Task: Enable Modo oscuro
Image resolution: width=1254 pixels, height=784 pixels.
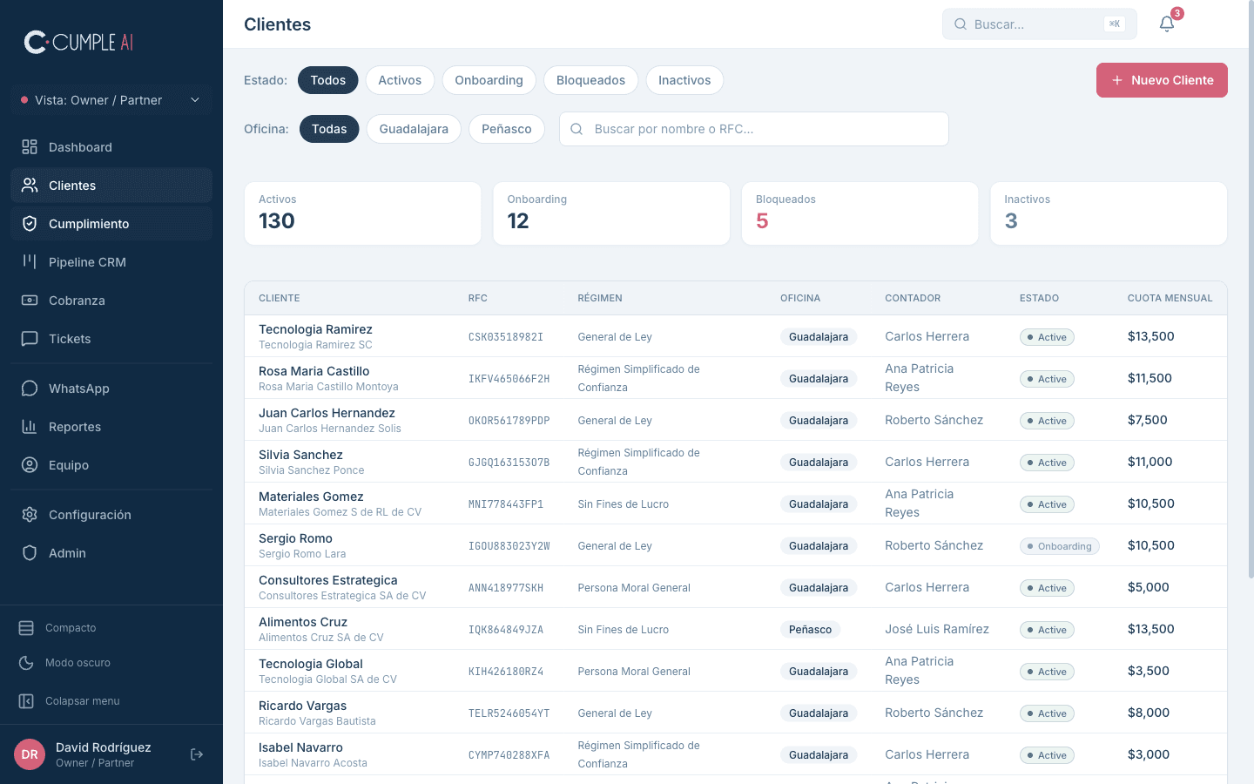Action: 76,662
